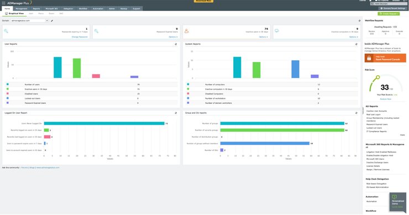Refresh the User Reports panel
This screenshot has width=409, height=215.
click(176, 44)
